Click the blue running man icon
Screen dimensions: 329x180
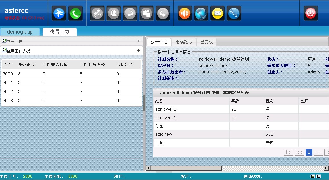(59, 13)
